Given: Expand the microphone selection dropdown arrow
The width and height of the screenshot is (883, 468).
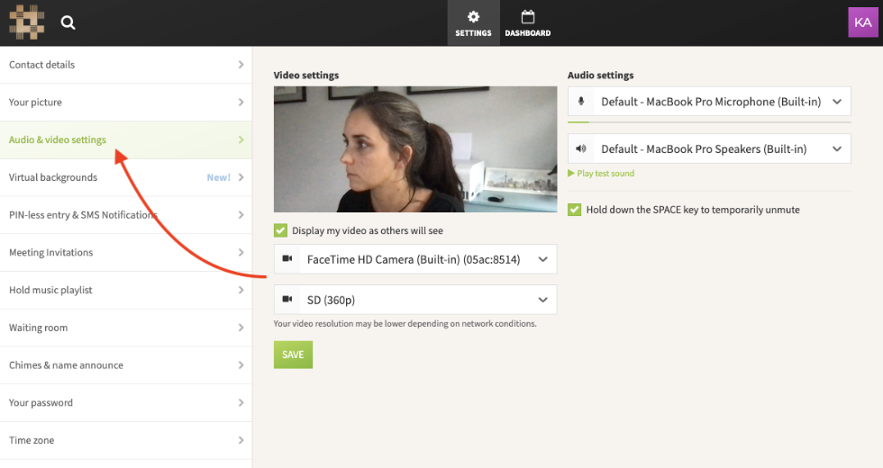Looking at the screenshot, I should [x=837, y=102].
